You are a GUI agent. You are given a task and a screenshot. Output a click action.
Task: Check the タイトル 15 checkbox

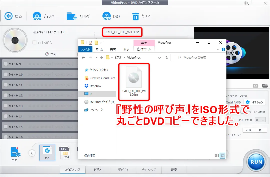point(6,126)
